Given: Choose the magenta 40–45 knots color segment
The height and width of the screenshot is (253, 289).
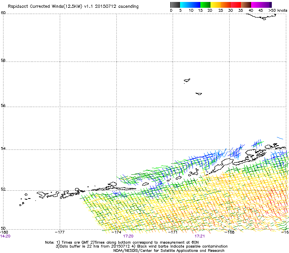Looking at the screenshot, I should pyautogui.click(x=256, y=5).
